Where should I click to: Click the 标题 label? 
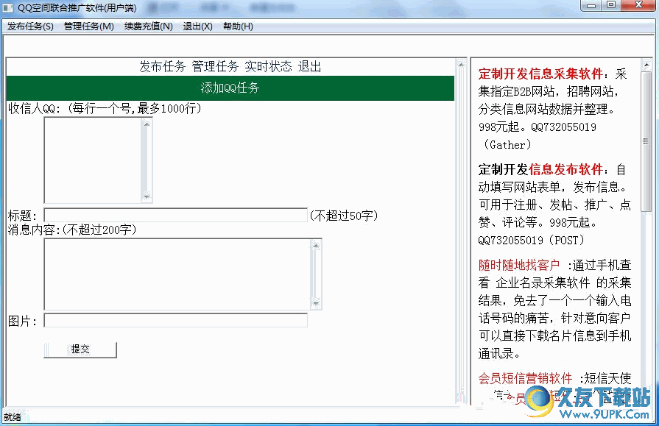pos(22,216)
